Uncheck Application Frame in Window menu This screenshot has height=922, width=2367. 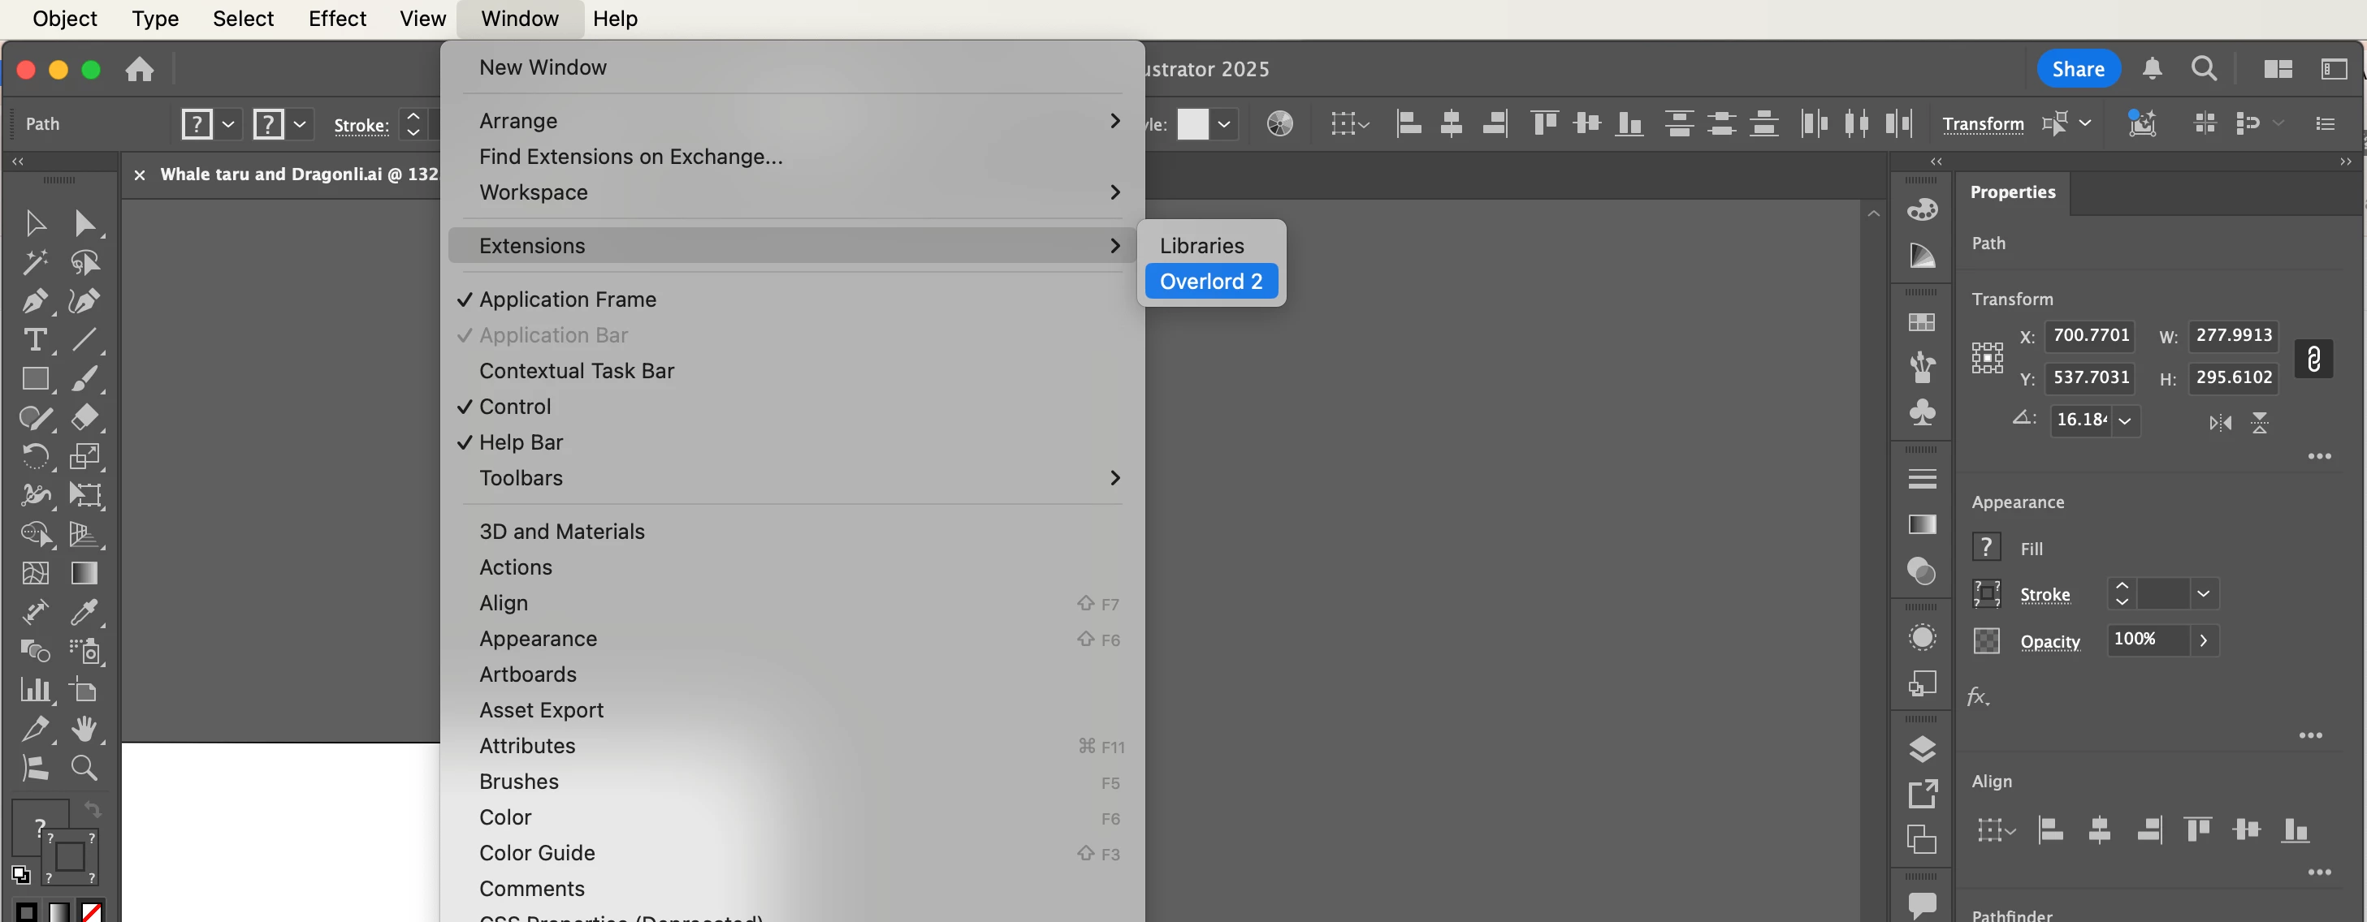point(567,299)
